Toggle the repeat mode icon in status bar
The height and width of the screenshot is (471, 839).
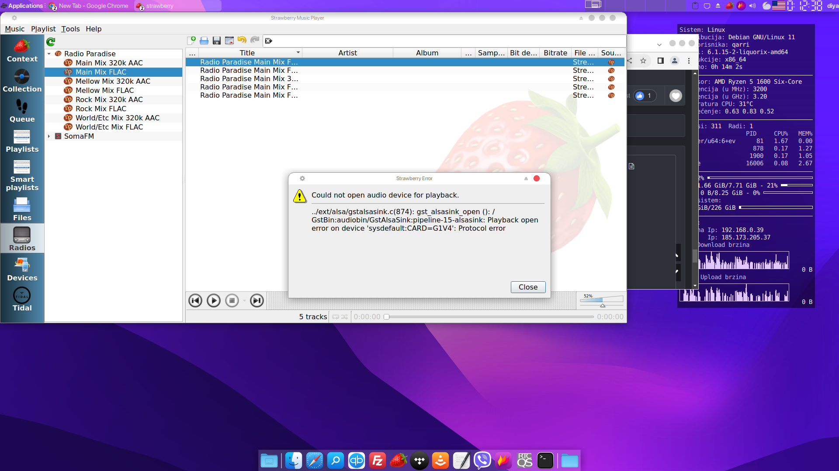336,317
